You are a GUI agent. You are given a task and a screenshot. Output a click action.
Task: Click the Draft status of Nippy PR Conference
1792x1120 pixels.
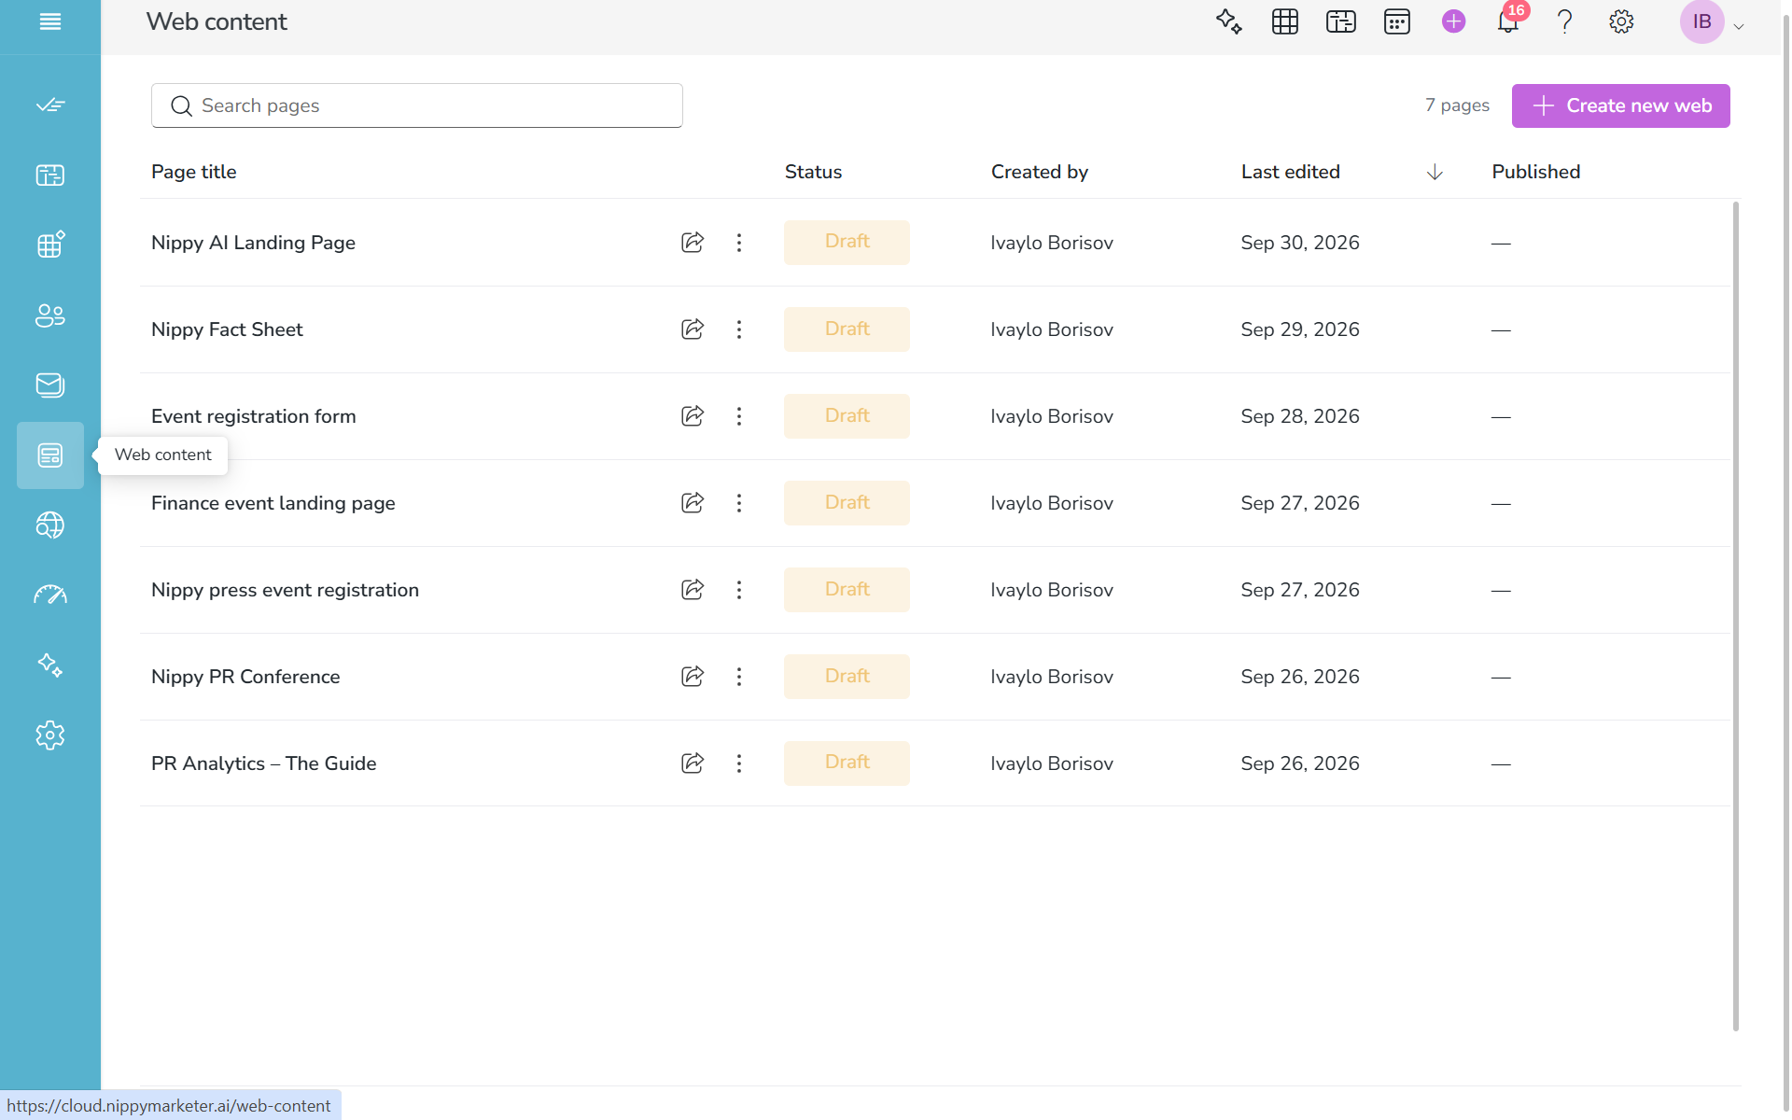point(847,677)
